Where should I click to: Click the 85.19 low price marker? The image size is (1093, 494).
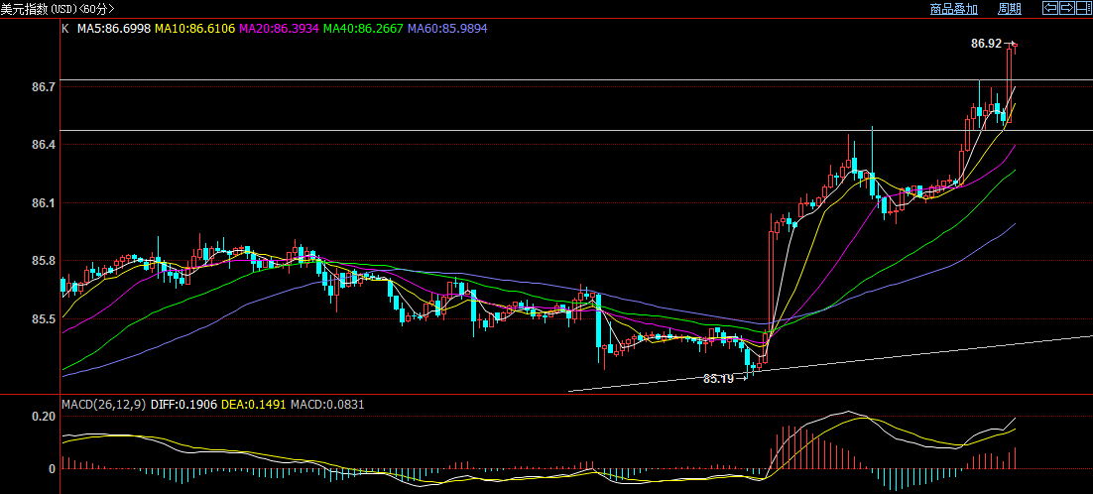[x=719, y=378]
